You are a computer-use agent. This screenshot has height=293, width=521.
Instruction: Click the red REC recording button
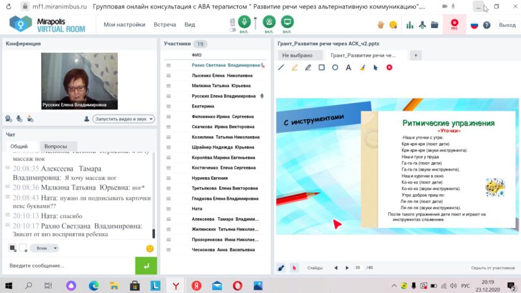tap(454, 24)
